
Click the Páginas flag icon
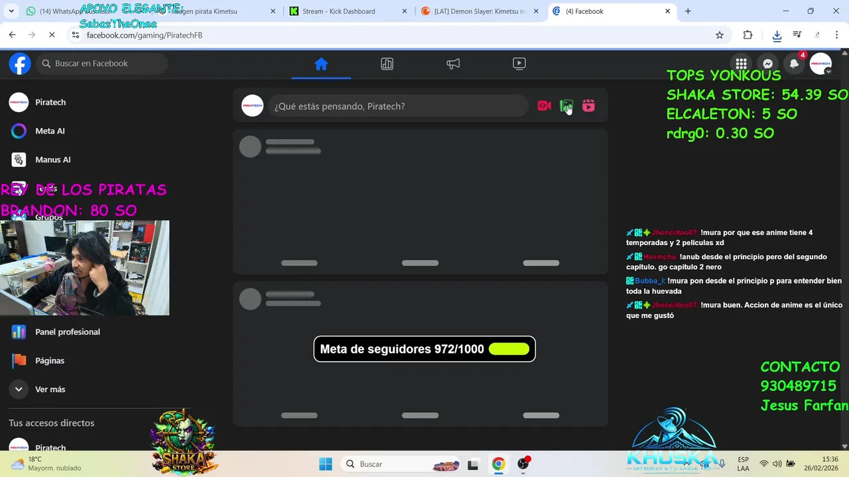19,360
